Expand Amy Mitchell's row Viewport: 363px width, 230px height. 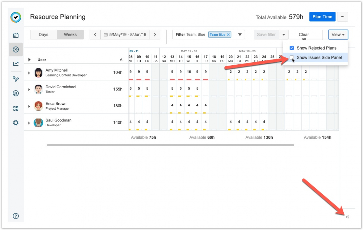29,73
